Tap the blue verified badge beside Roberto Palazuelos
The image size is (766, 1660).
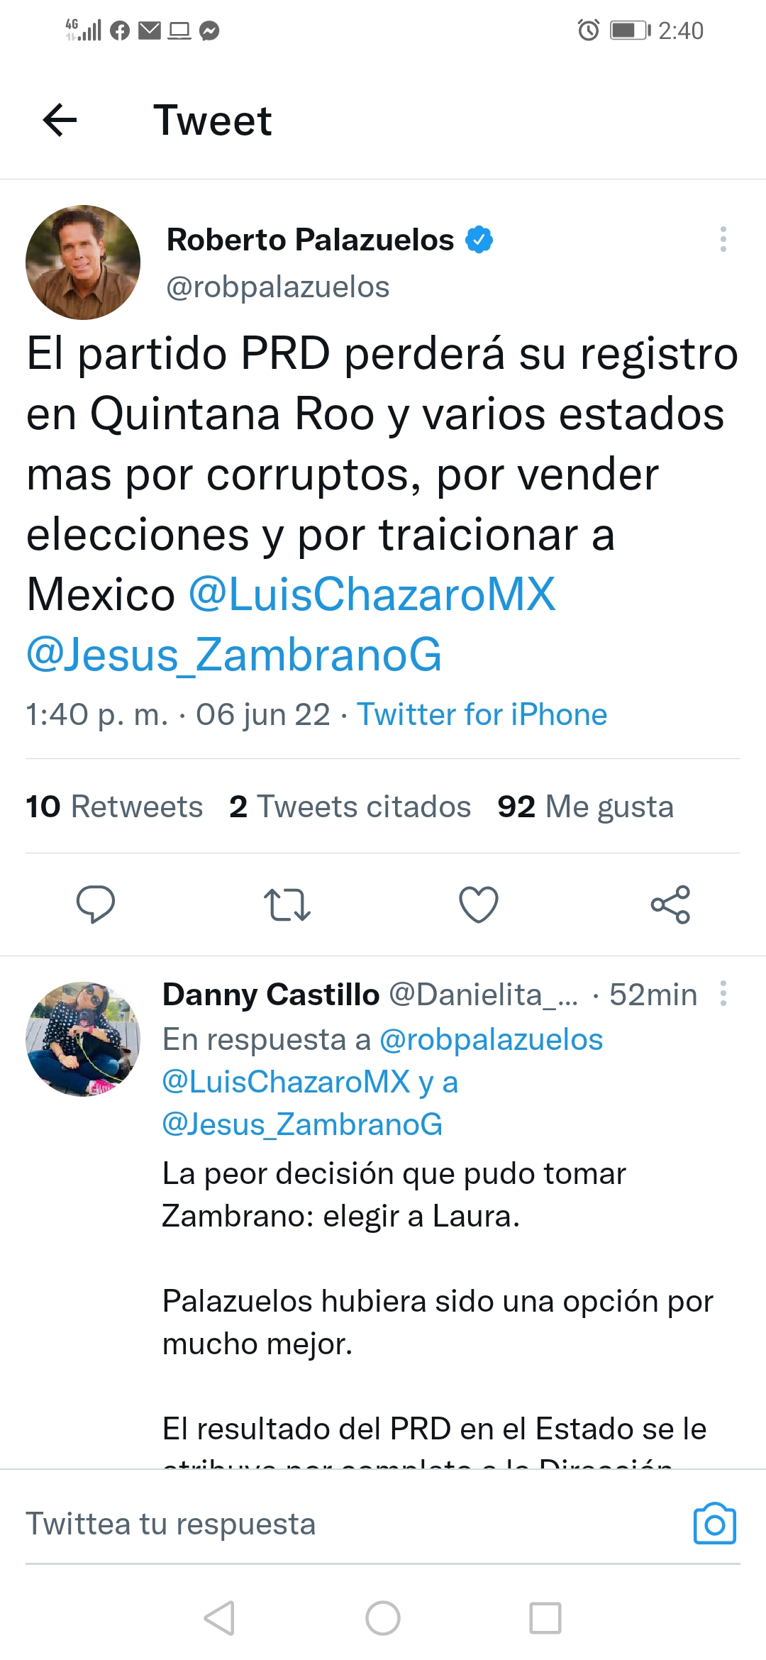point(479,240)
